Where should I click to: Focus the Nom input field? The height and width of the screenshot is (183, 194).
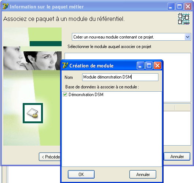coord(120,77)
